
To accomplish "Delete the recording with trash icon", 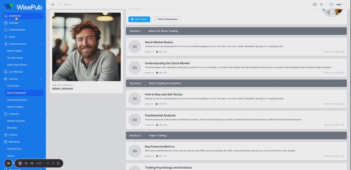I will click(x=58, y=163).
